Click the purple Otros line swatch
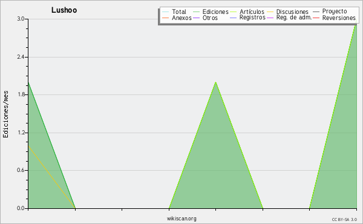The height and width of the screenshot is (224, 363). coord(196,18)
